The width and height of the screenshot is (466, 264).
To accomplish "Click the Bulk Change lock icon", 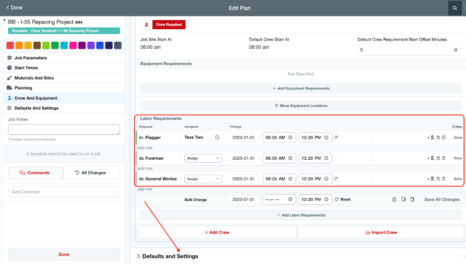I will [394, 199].
